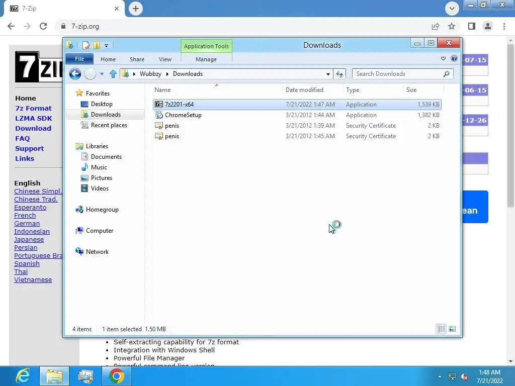Viewport: 515px width, 386px height.
Task: Select Computer in navigation pane
Action: (x=100, y=230)
